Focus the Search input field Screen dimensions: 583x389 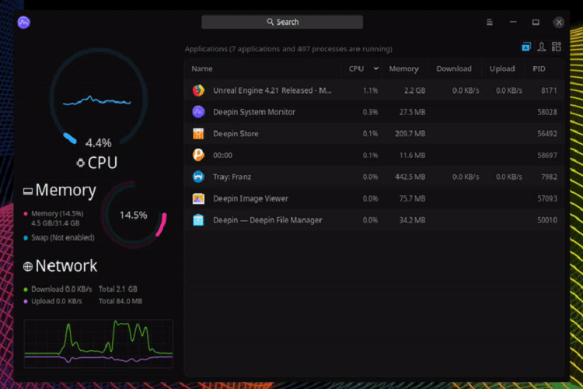tap(282, 22)
